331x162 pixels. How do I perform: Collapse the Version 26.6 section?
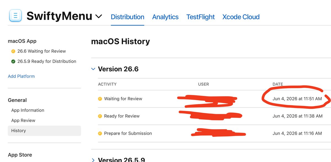[93, 69]
